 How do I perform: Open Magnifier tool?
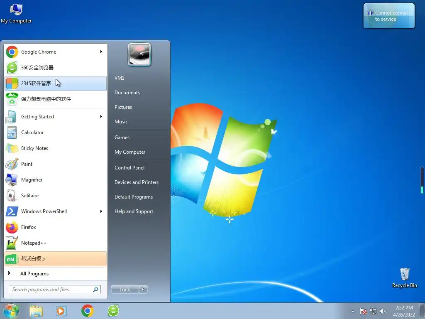[56, 179]
